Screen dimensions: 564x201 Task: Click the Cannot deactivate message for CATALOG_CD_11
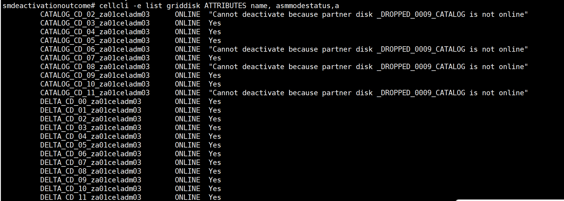coord(368,93)
